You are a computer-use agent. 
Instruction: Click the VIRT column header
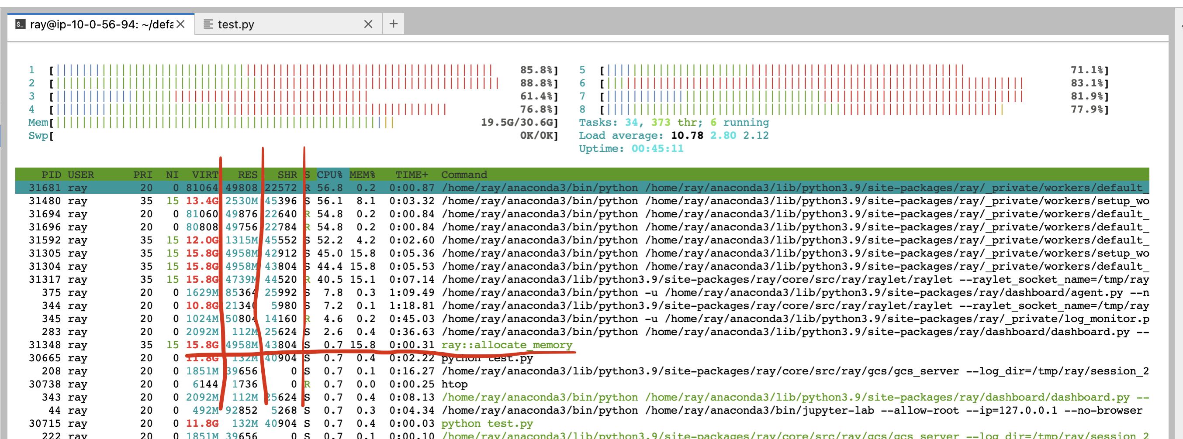point(205,174)
